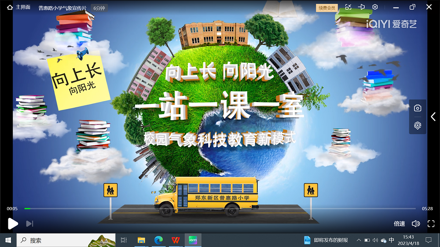Open Microsoft Edge from the taskbar

[158, 240]
